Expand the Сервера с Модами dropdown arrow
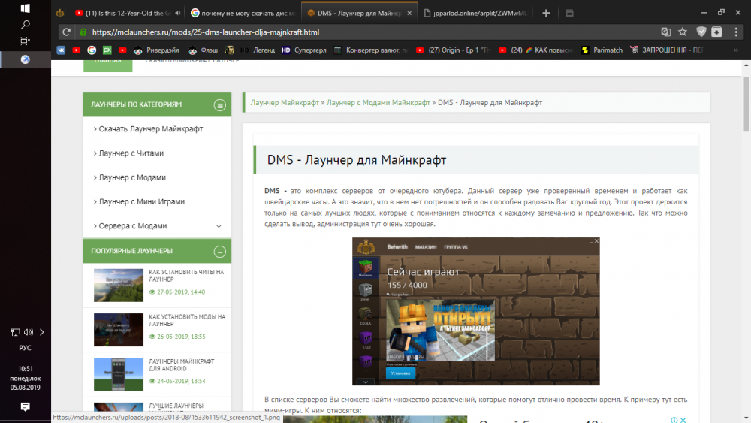The width and height of the screenshot is (751, 423). pyautogui.click(x=219, y=226)
